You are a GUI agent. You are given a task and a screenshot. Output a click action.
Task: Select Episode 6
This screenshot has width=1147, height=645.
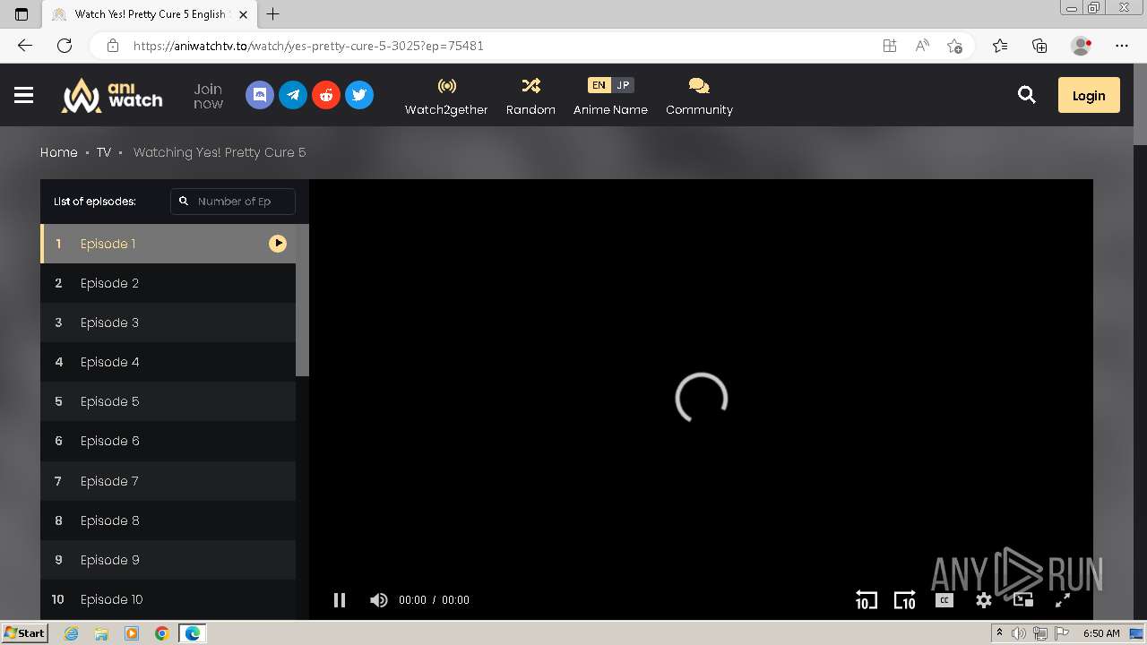tap(168, 441)
